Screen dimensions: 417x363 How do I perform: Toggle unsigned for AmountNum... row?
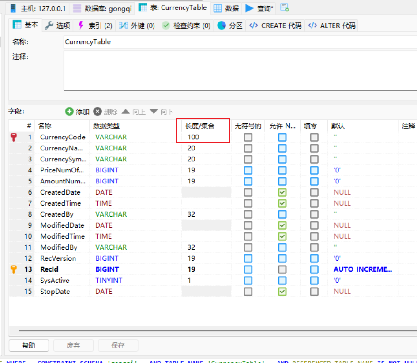248,181
